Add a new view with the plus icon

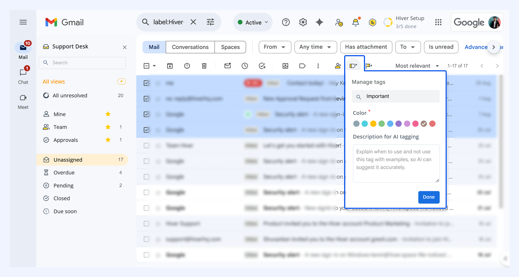(x=121, y=81)
